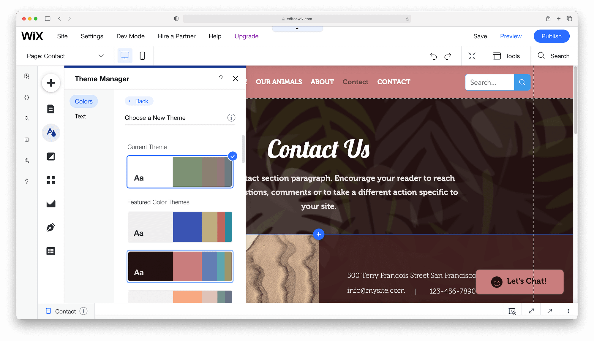Click the Publish button
594x341 pixels.
coord(552,36)
